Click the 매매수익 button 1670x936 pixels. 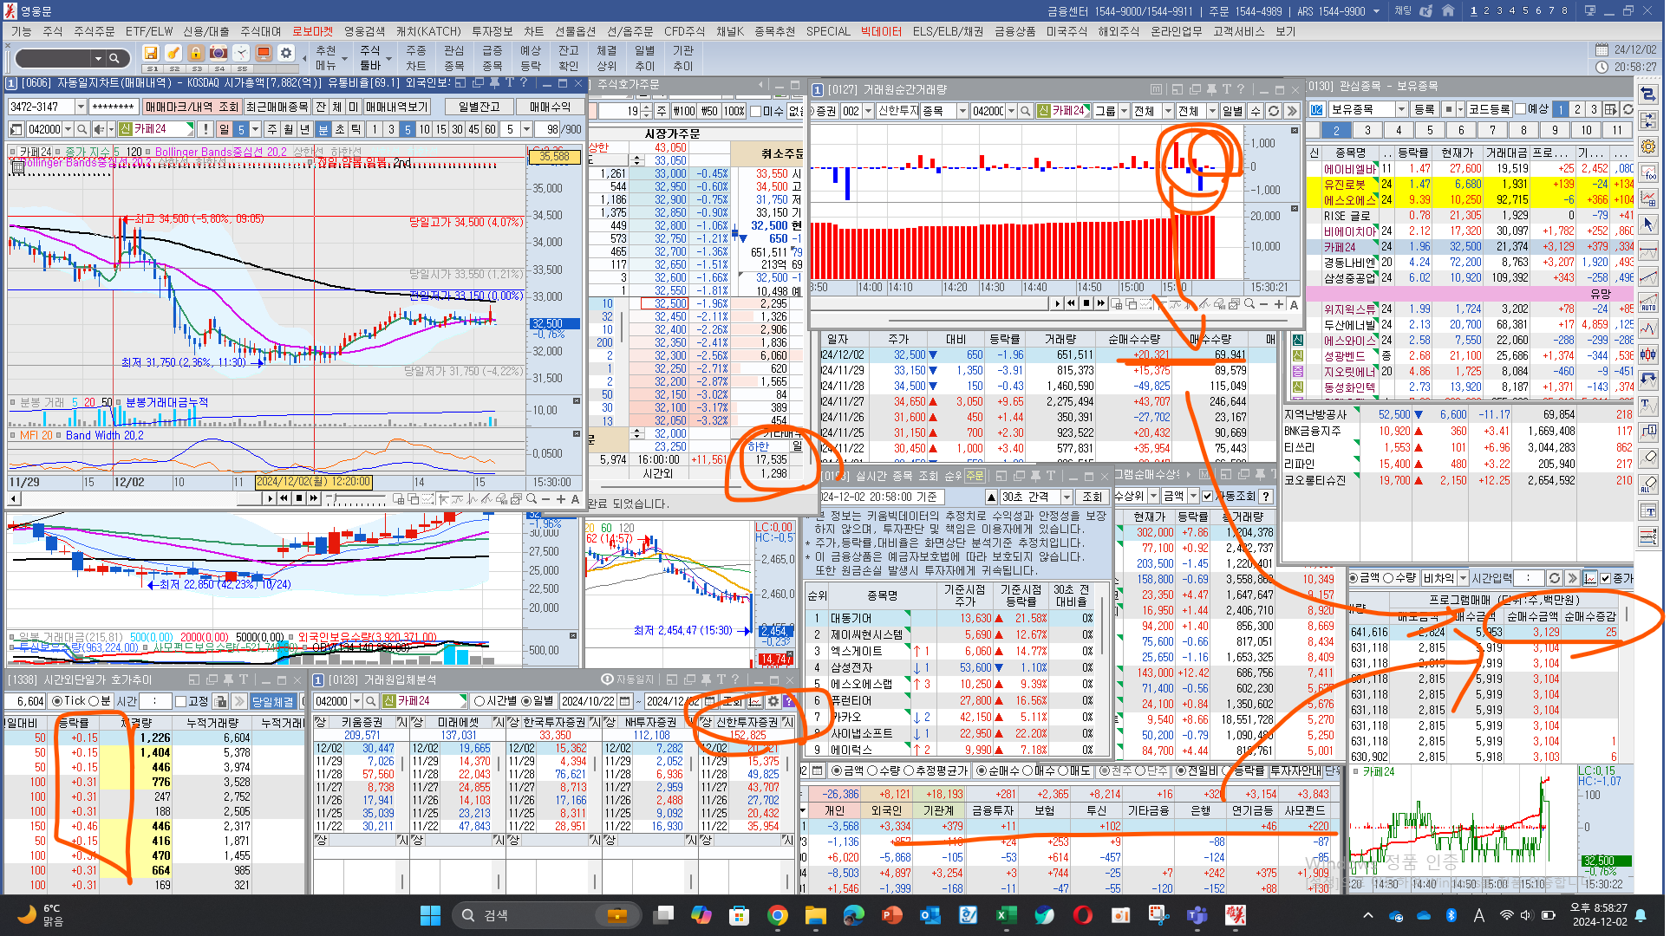(x=550, y=107)
